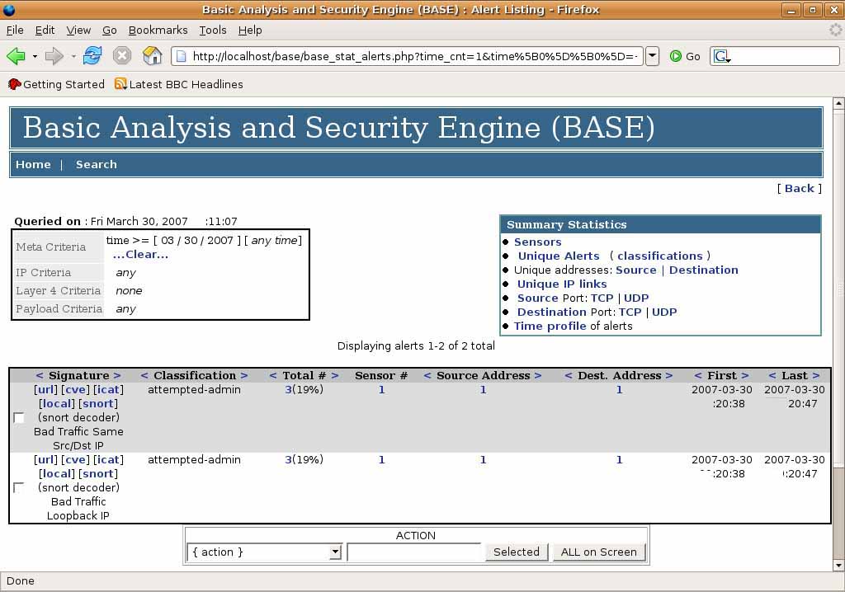The image size is (845, 592).
Task: Open the Destination Port UDP link
Action: [x=664, y=312]
